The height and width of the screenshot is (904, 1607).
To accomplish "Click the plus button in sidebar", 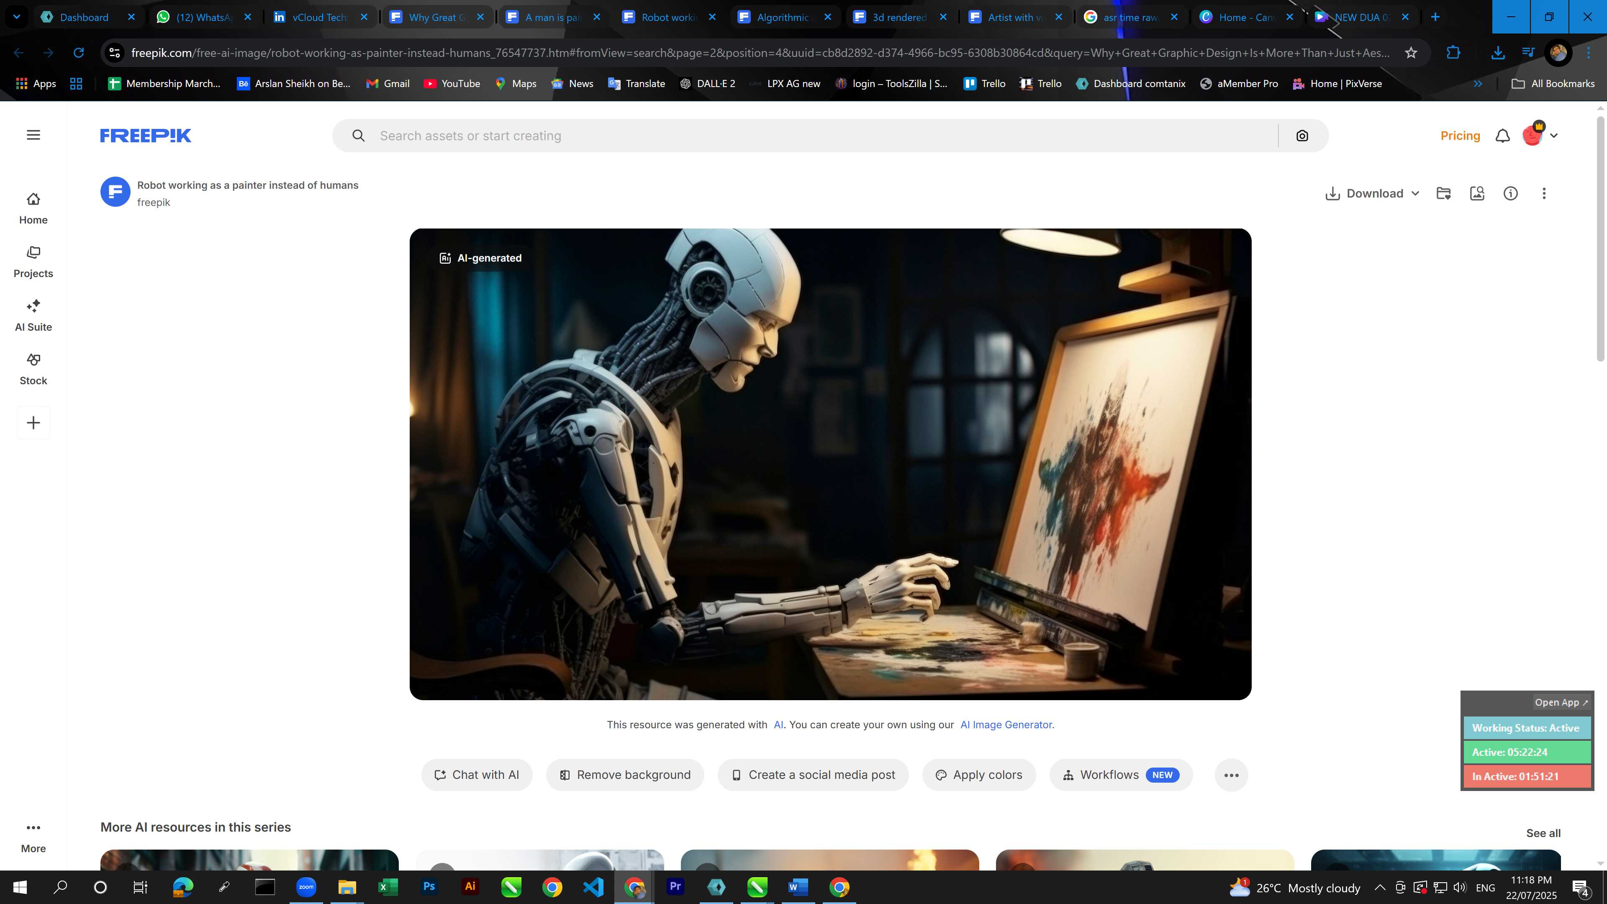I will [33, 423].
